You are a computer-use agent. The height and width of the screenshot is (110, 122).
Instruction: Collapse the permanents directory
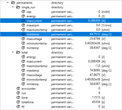[x=8, y=3]
